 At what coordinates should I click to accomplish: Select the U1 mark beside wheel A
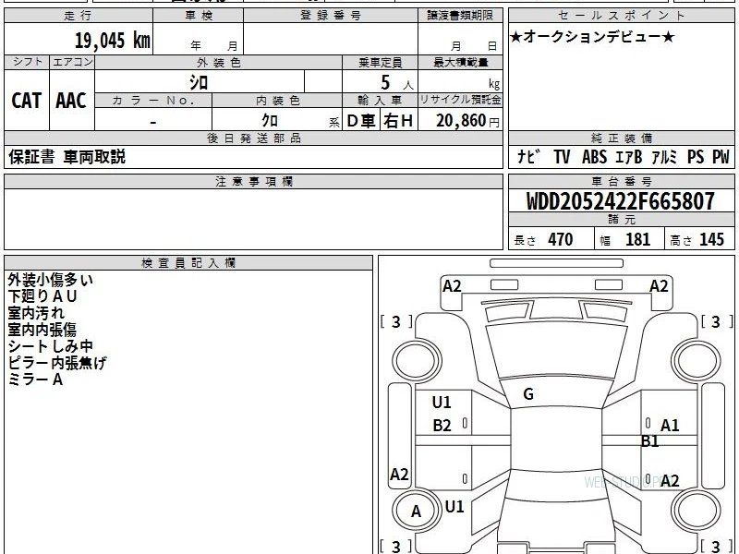tap(454, 506)
